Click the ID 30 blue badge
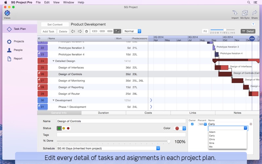 [x=43, y=100]
